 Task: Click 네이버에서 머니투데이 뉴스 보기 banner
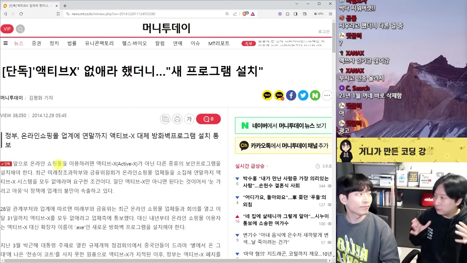coord(284,126)
